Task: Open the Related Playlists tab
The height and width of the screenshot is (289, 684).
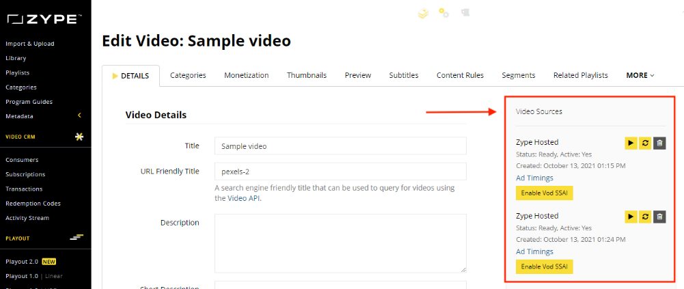Action: coord(581,75)
